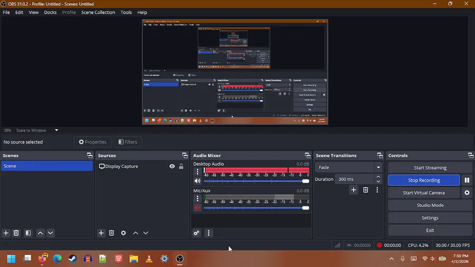Screen dimensions: 475x267
Task: Pop out the Sources dock
Action: click(x=185, y=155)
